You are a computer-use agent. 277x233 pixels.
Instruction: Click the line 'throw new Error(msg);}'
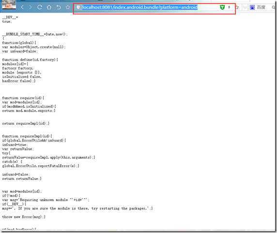pos(24,217)
